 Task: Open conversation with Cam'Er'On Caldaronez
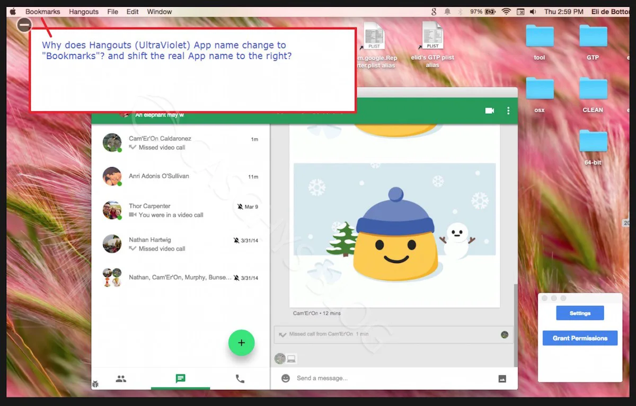pyautogui.click(x=180, y=143)
